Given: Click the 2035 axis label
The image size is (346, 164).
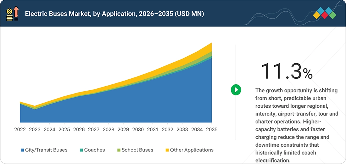Looking at the screenshot, I should pyautogui.click(x=211, y=130).
